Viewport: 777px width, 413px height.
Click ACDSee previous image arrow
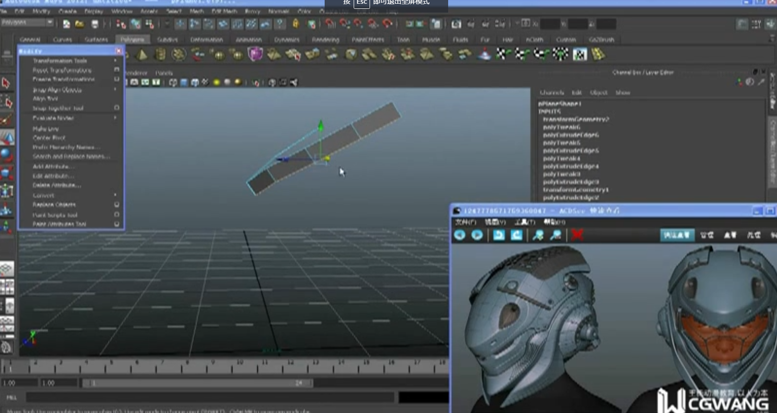tap(459, 235)
